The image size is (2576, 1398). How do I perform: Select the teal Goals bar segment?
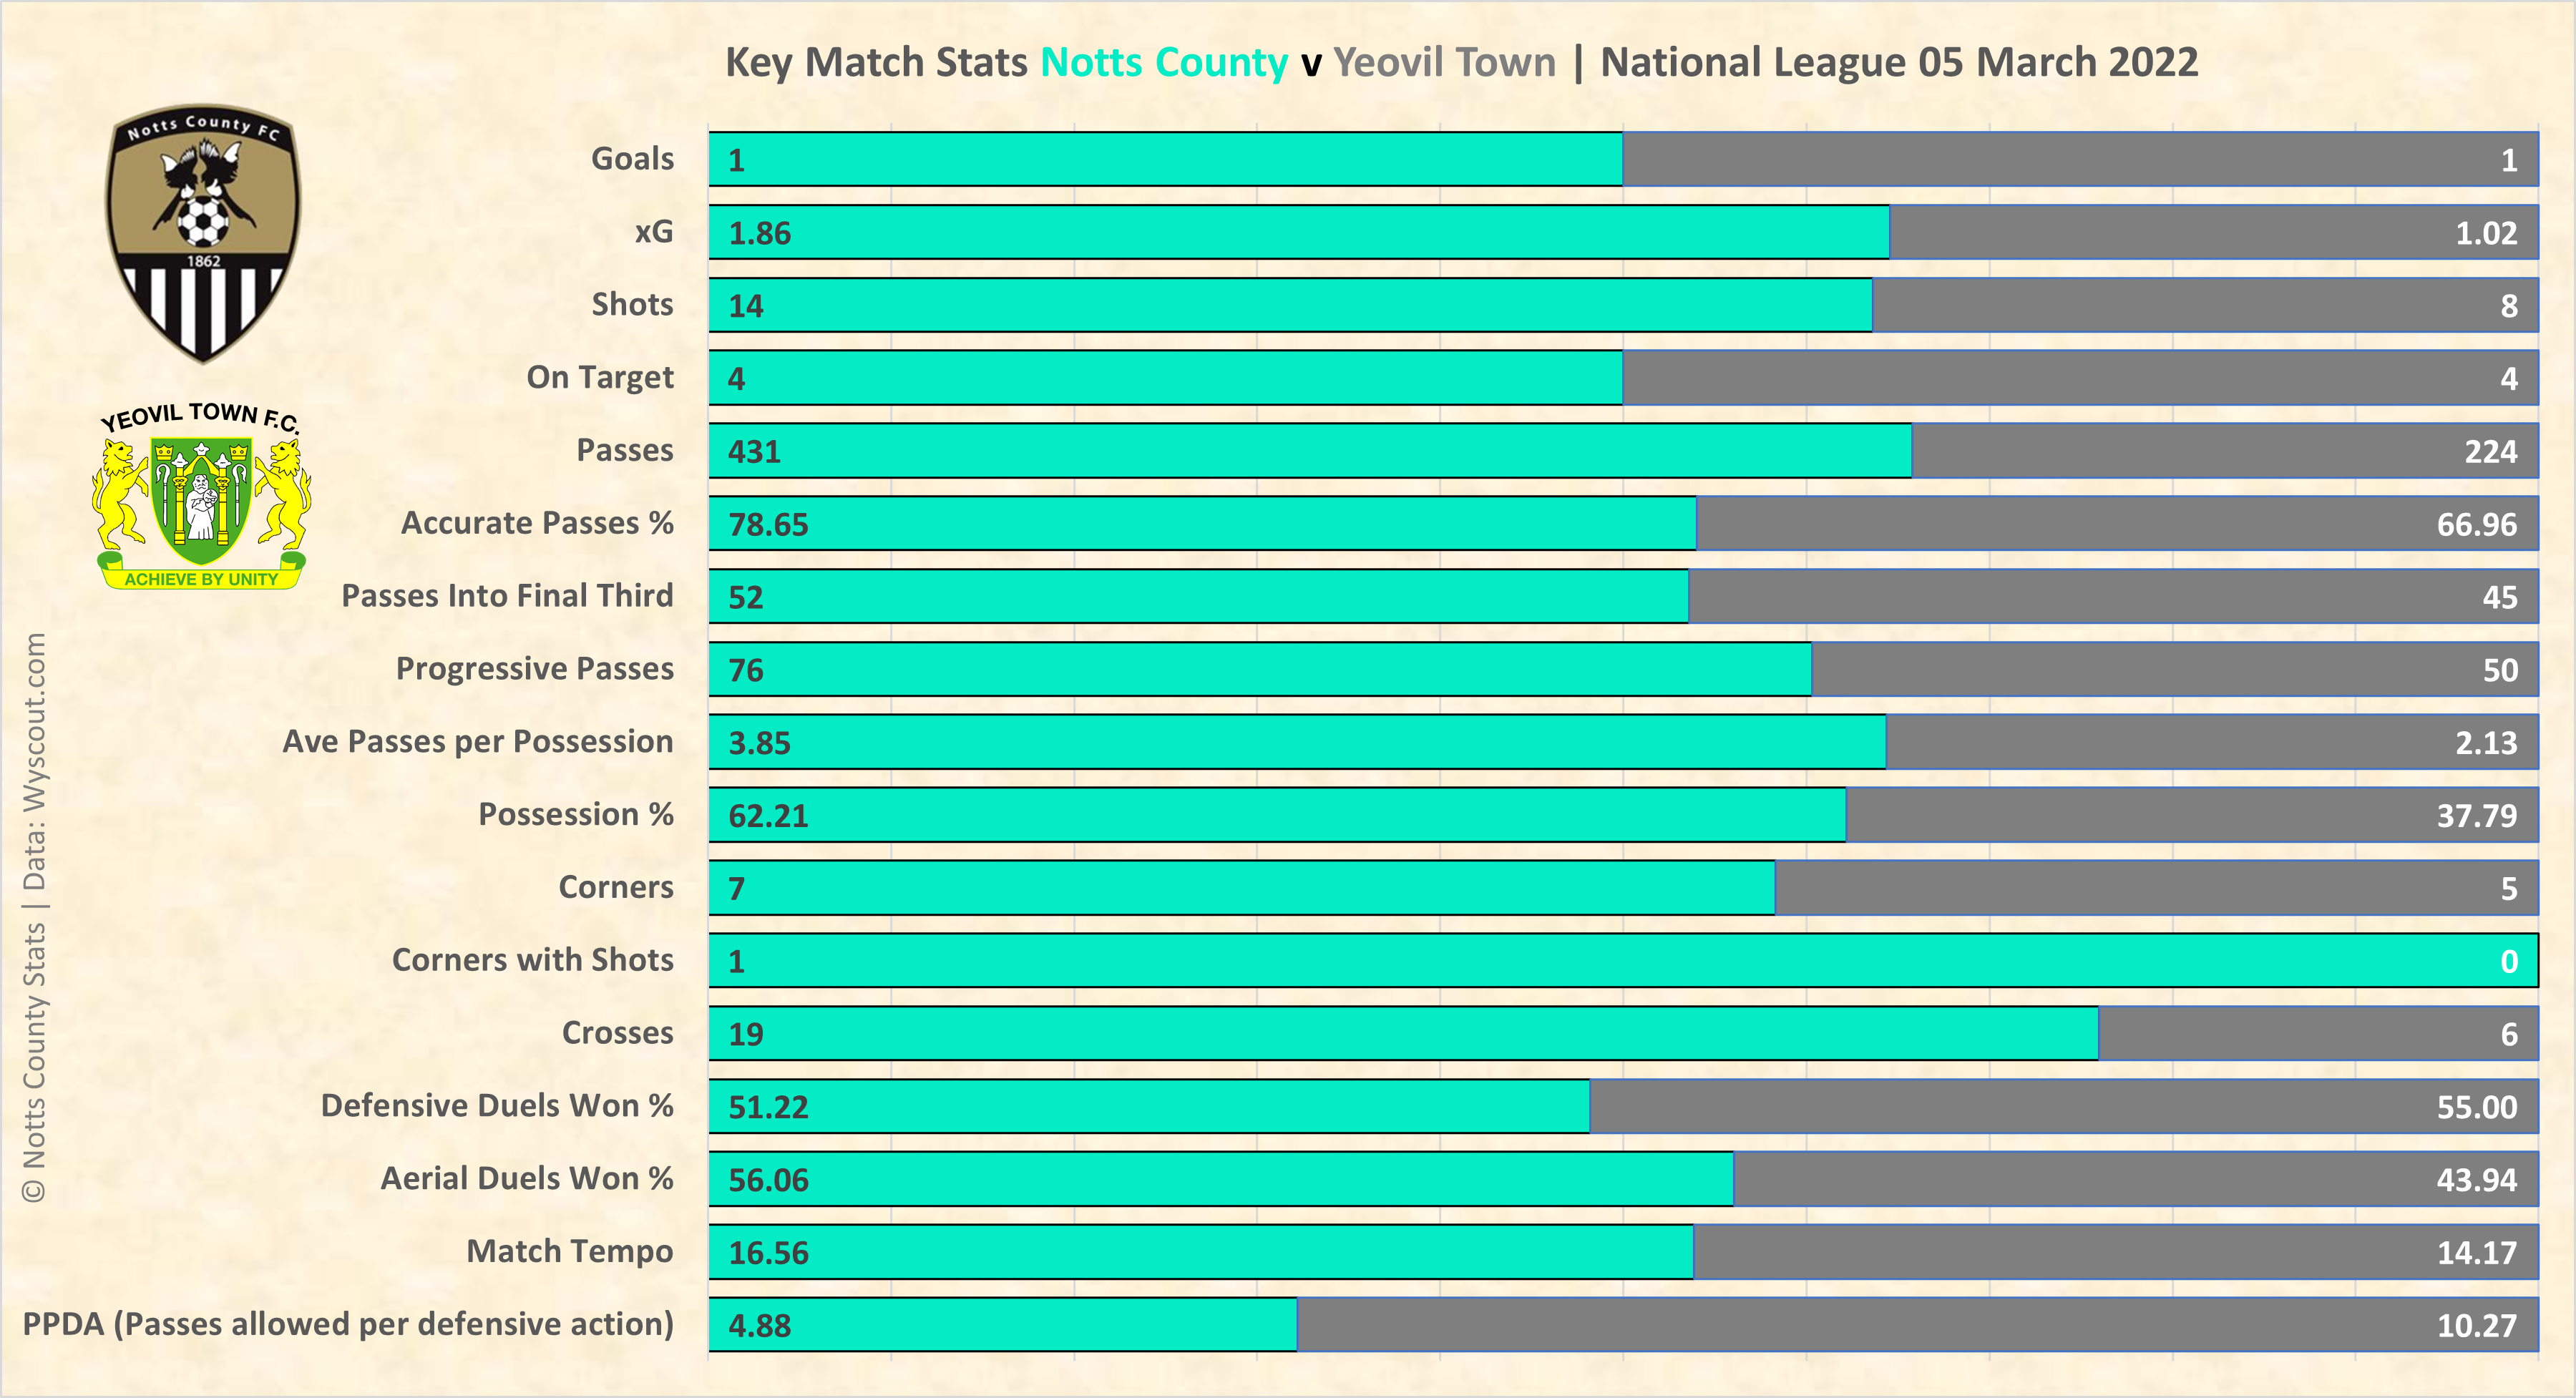pyautogui.click(x=1165, y=160)
